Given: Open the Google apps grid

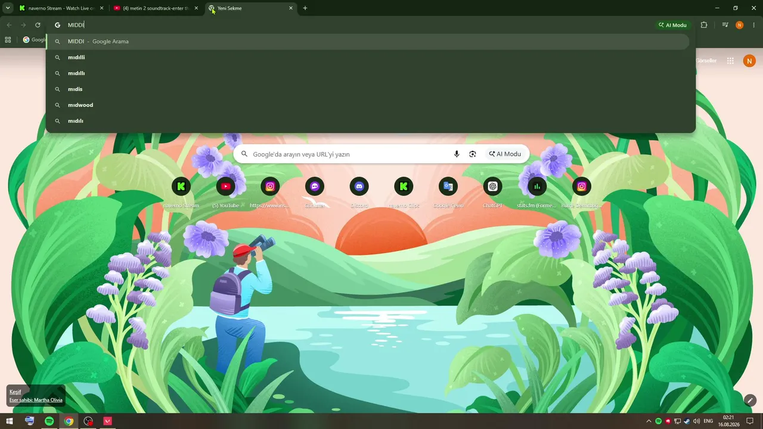Looking at the screenshot, I should (730, 61).
